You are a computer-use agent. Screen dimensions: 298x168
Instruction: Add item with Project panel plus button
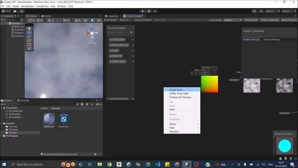[2, 104]
